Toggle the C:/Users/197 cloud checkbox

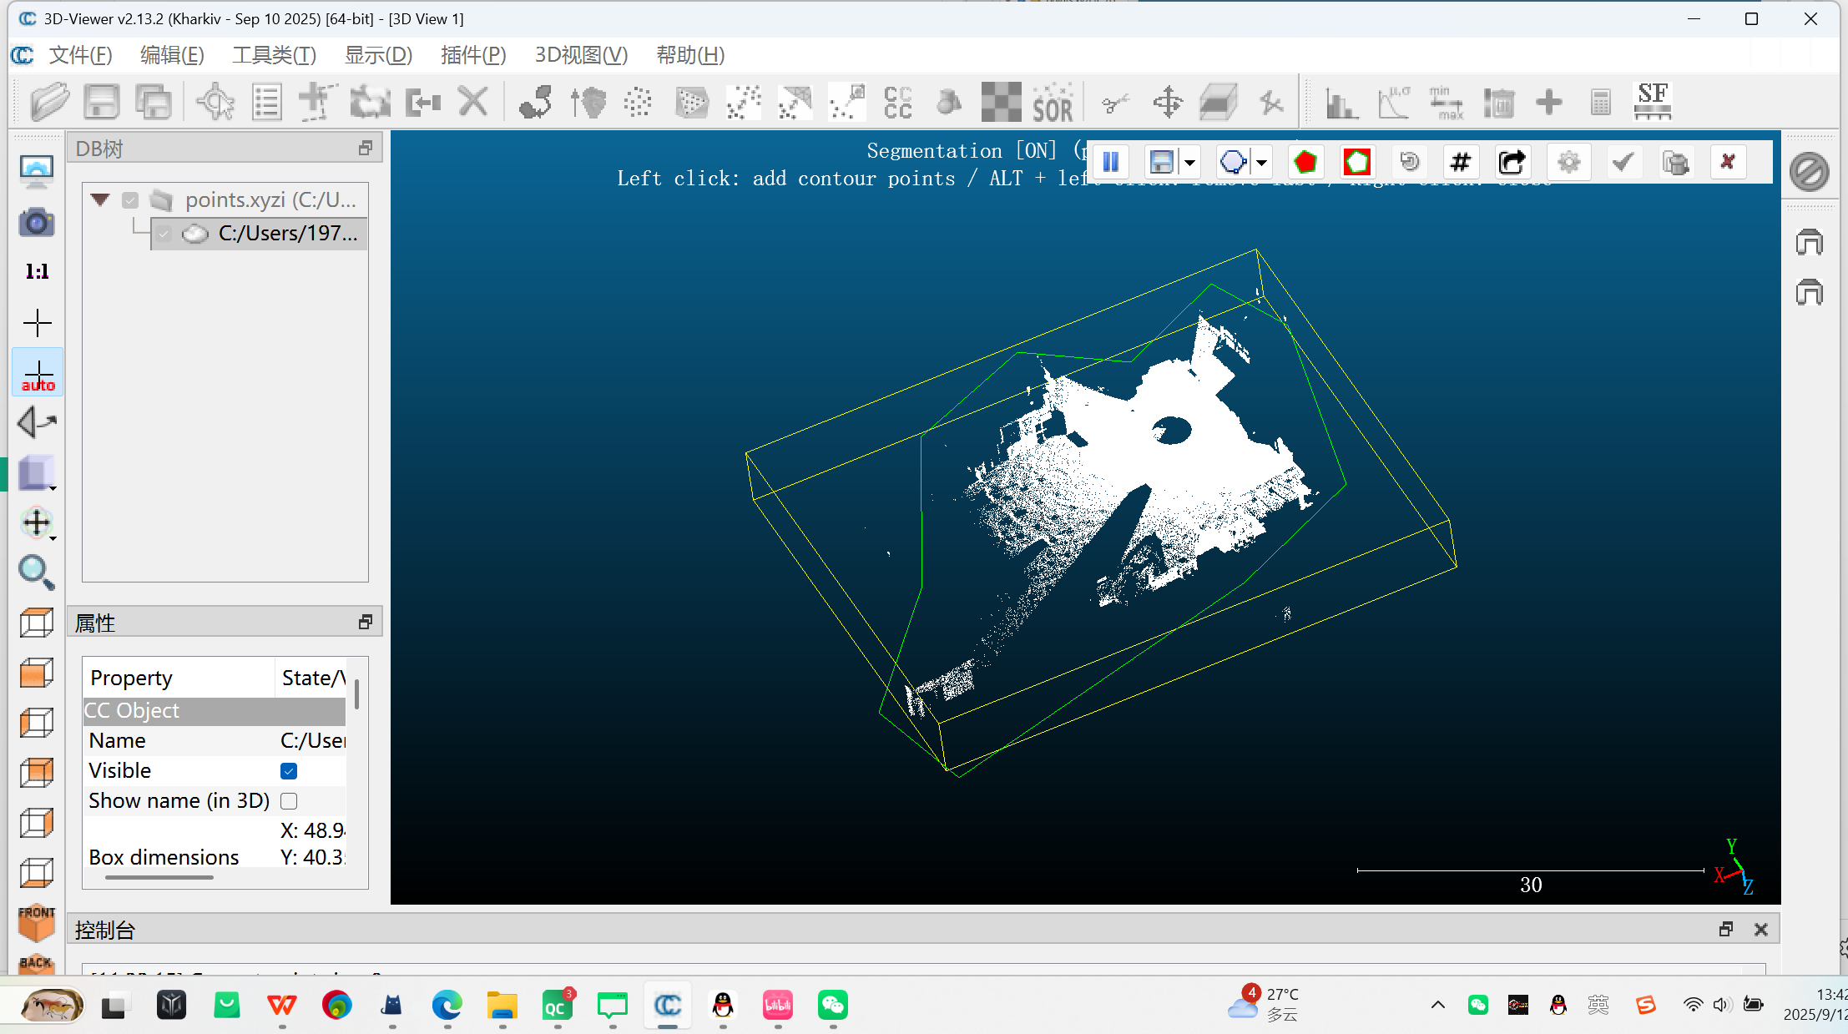tap(164, 234)
